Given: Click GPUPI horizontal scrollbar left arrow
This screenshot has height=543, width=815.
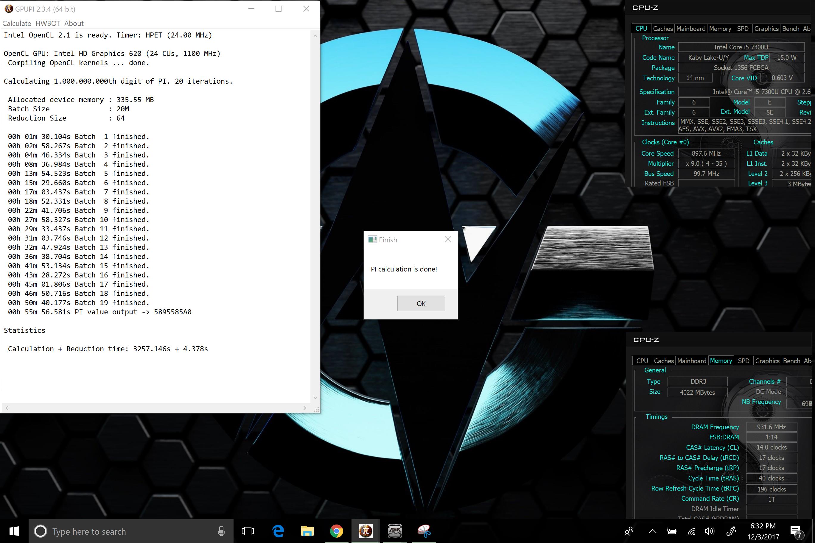Looking at the screenshot, I should 7,408.
